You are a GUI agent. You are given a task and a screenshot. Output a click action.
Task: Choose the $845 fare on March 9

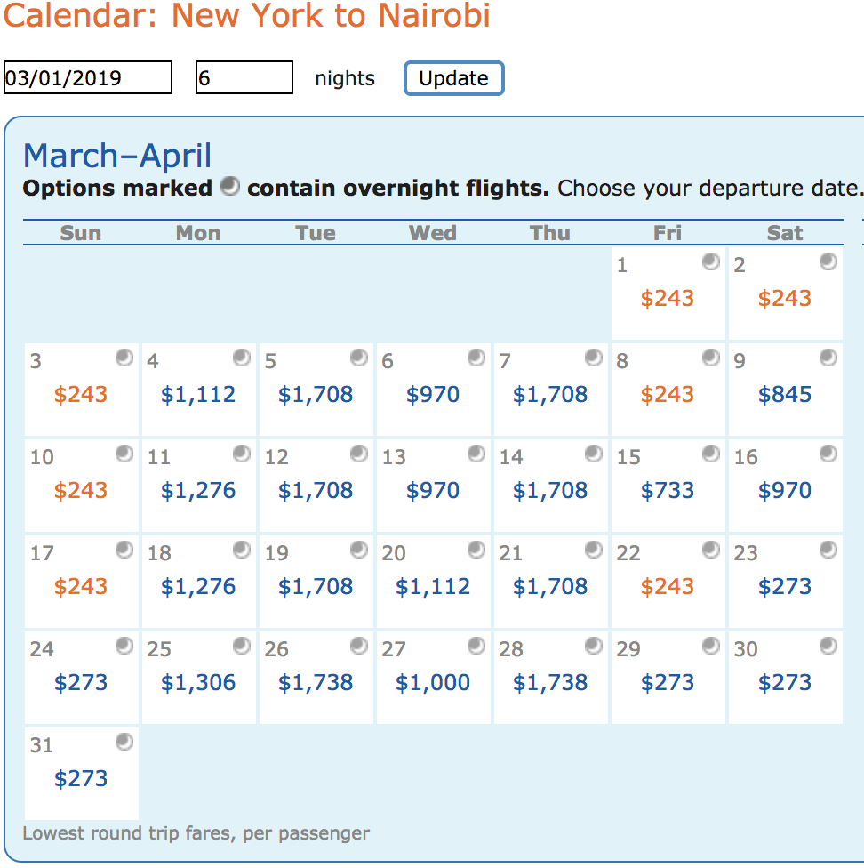[x=785, y=395]
